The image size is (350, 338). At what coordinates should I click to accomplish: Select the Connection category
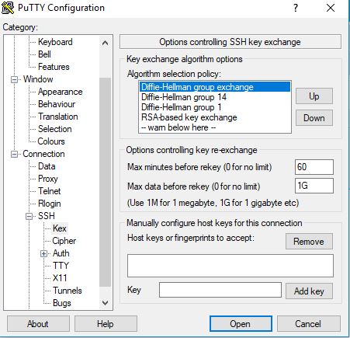click(x=43, y=154)
